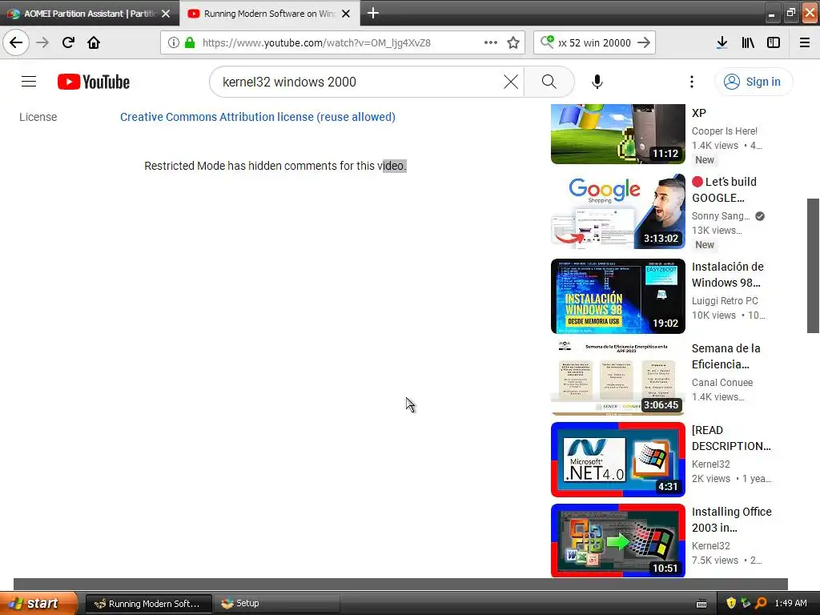The height and width of the screenshot is (615, 820).
Task: Bookmark this page with the star
Action: click(x=513, y=42)
